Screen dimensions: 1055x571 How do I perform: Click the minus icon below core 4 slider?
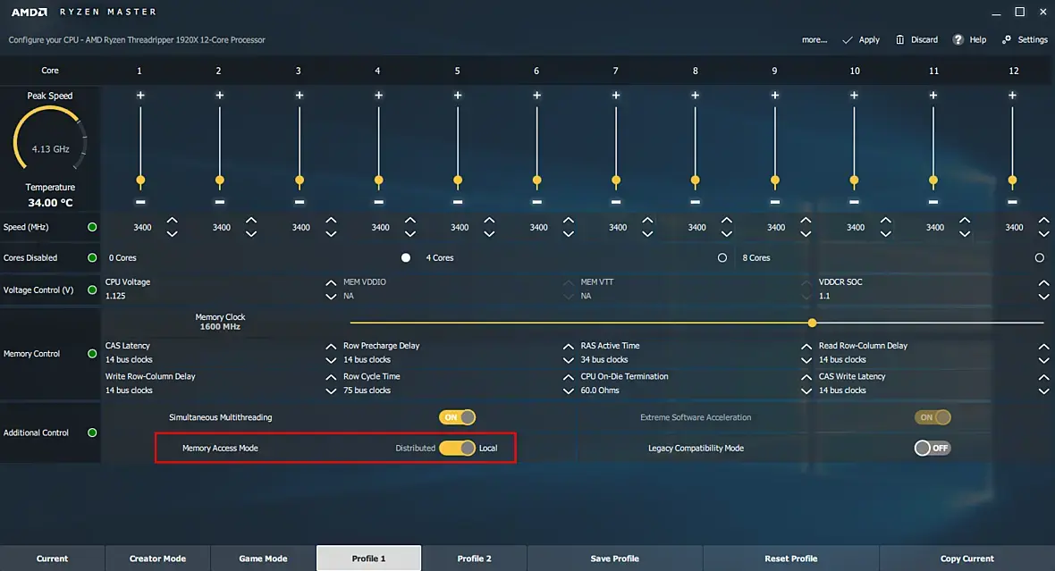379,202
